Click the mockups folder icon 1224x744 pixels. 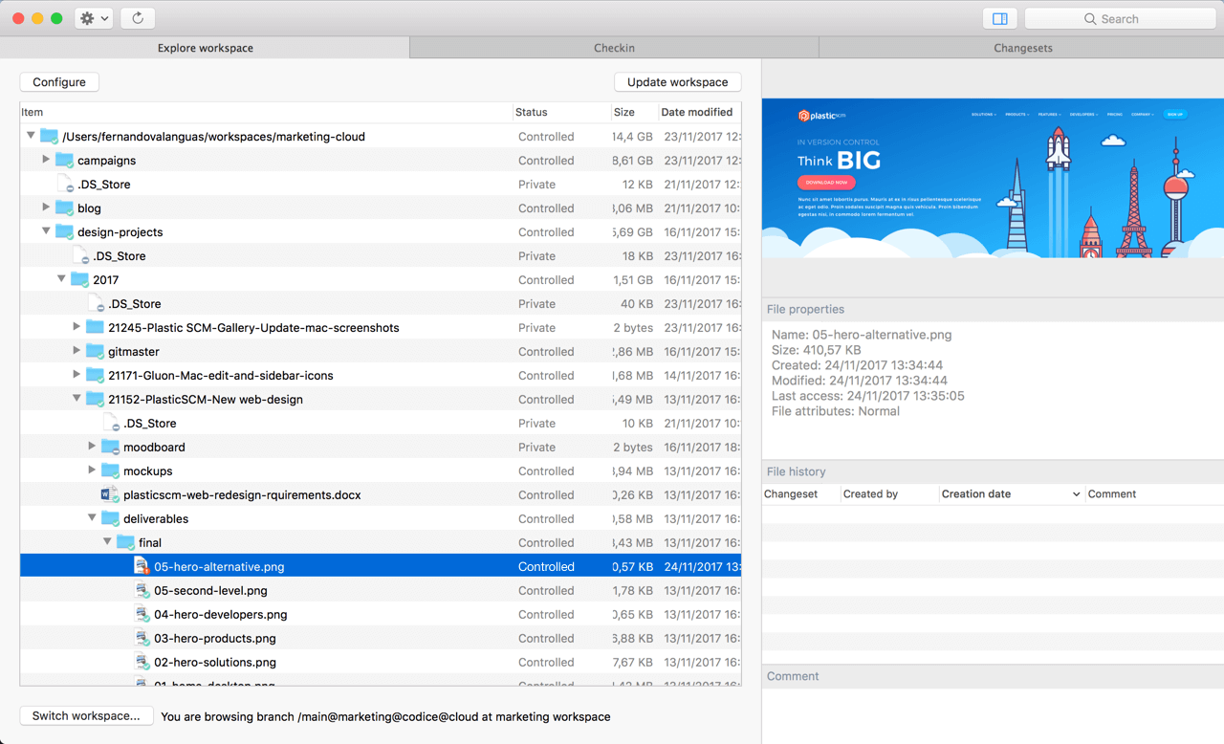(110, 470)
